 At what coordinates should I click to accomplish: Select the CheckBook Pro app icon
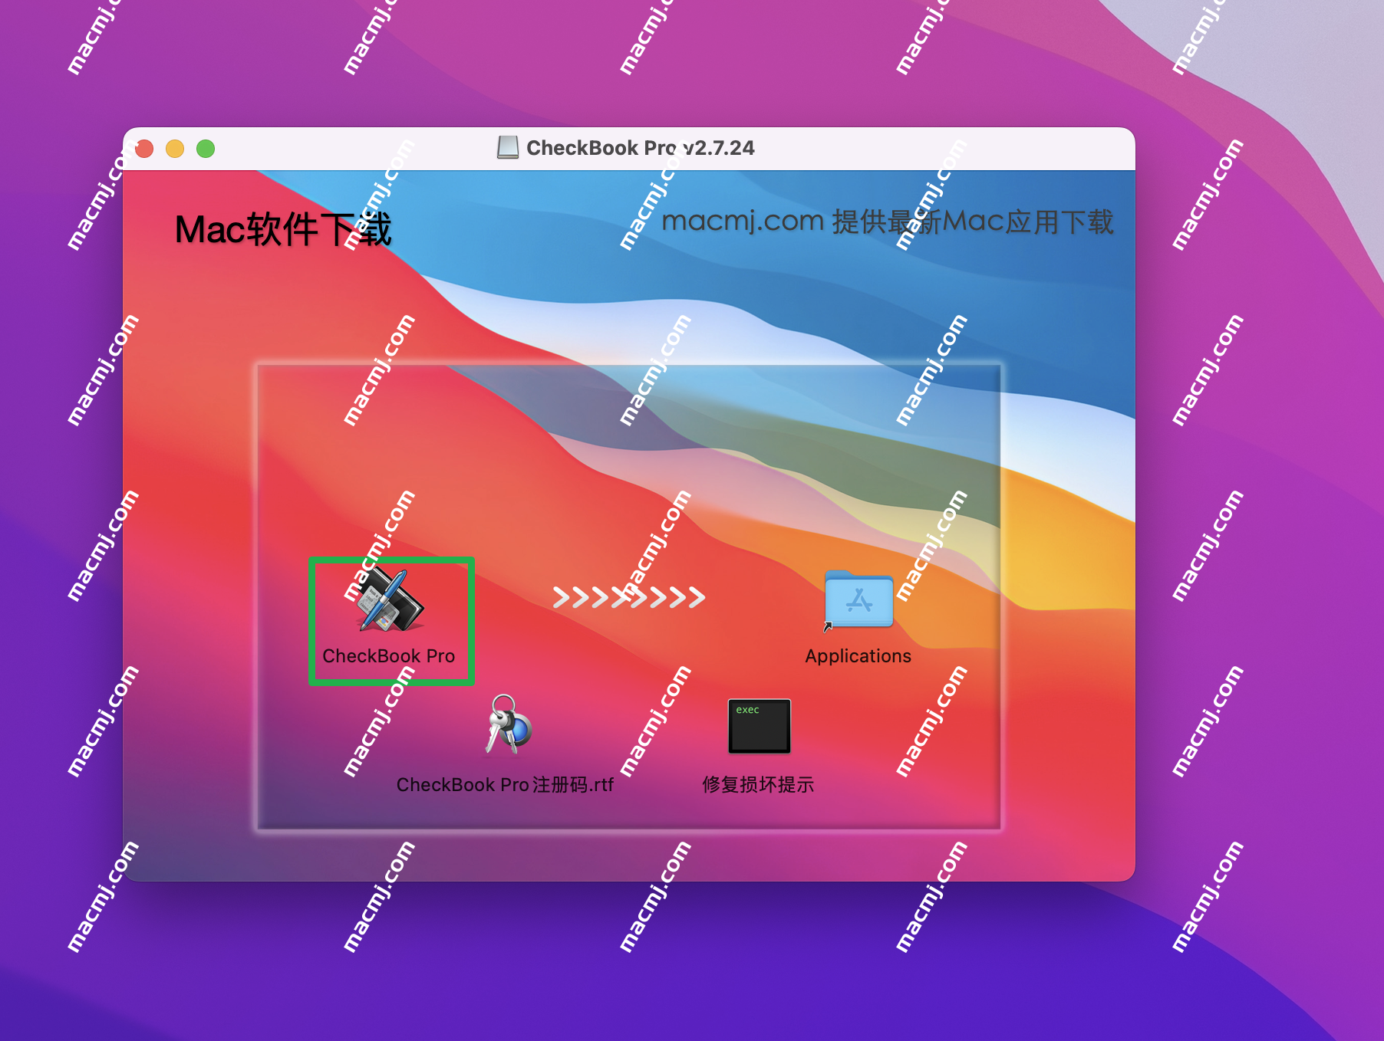coord(390,599)
